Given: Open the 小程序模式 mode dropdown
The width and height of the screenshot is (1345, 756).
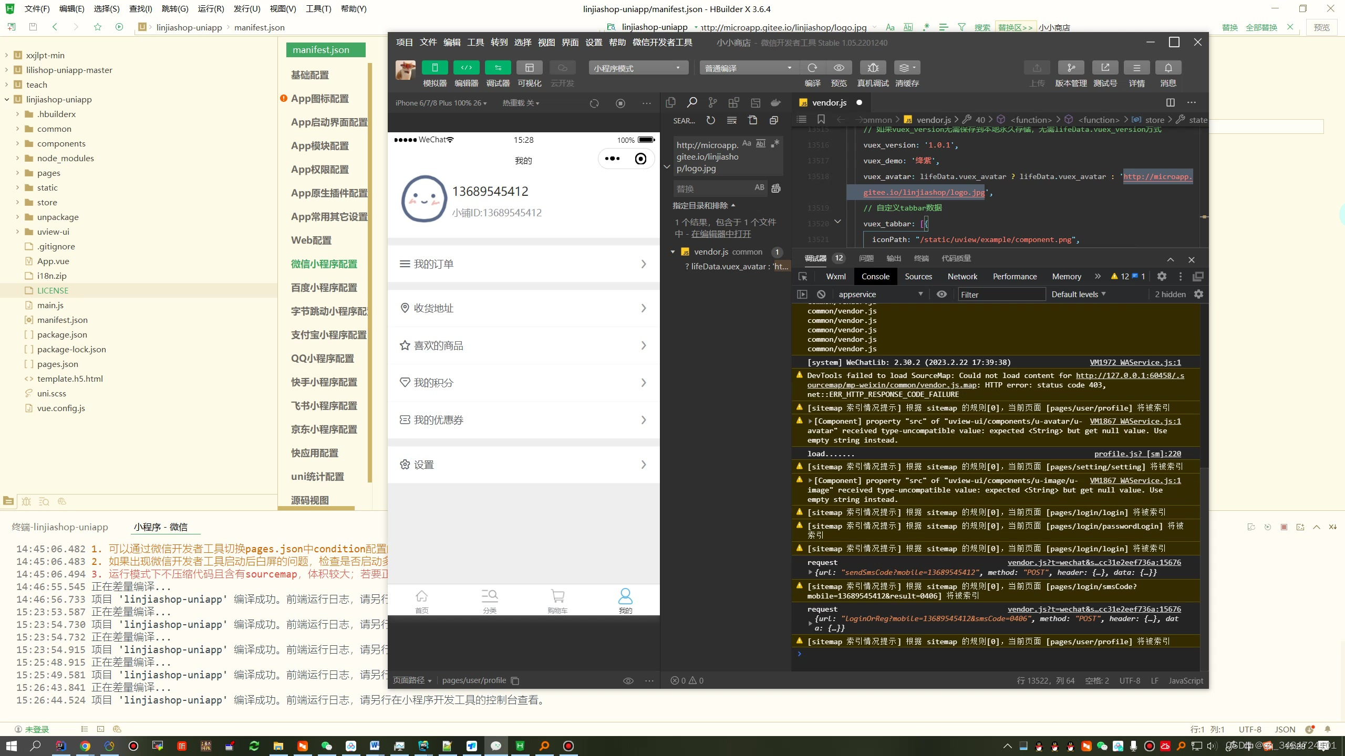Looking at the screenshot, I should click(637, 68).
